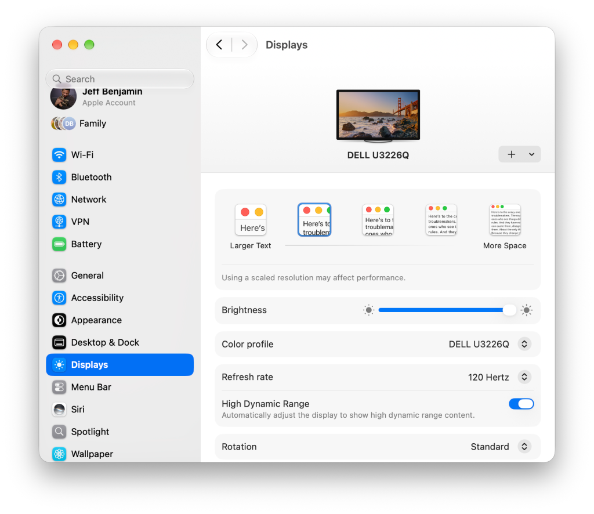Open Wi-Fi settings icon in sidebar

[x=59, y=155]
